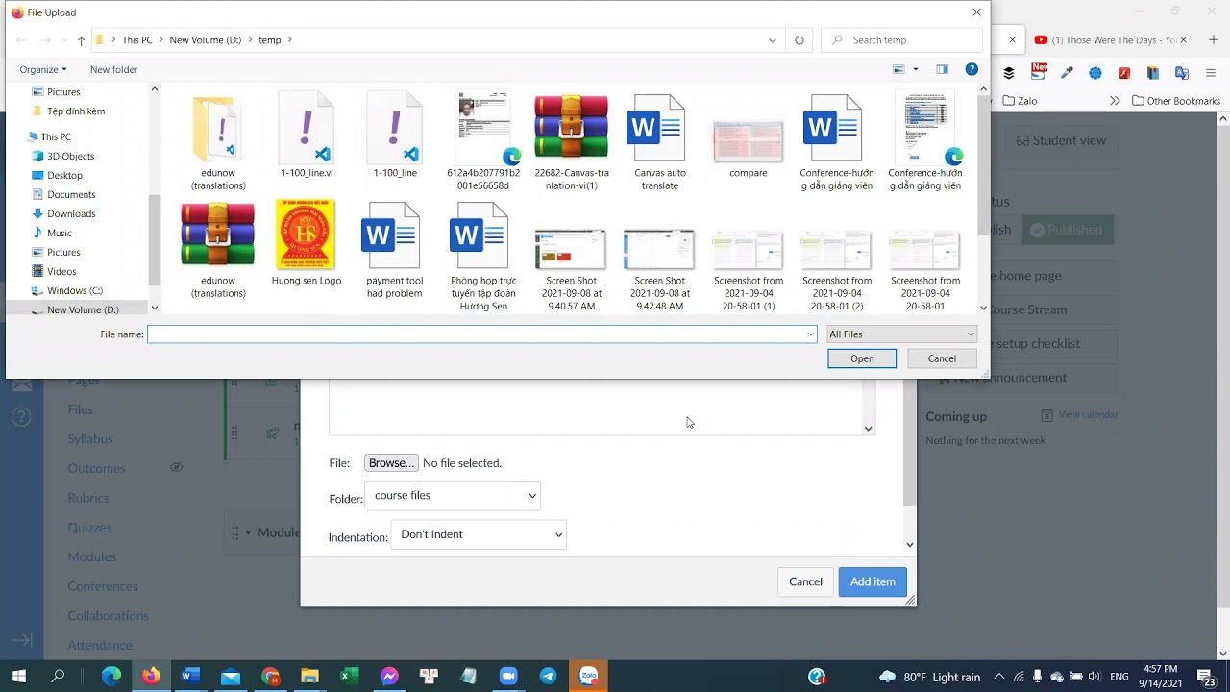
Task: Click the File name input field
Action: [x=476, y=334]
